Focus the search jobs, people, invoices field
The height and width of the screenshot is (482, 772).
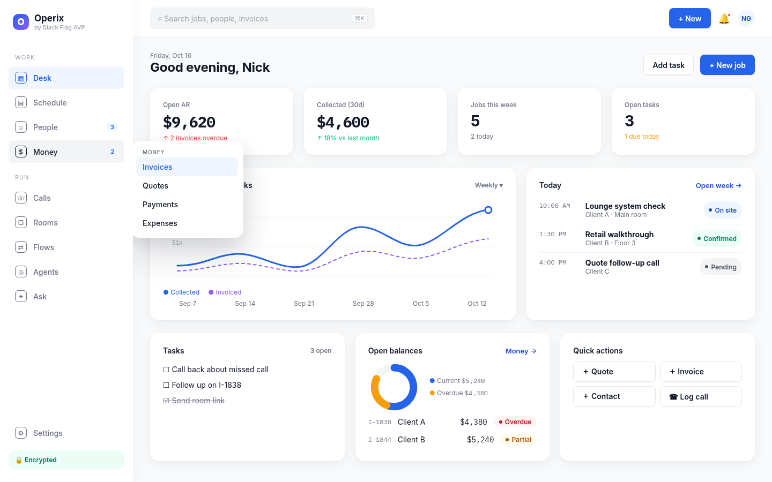(263, 18)
